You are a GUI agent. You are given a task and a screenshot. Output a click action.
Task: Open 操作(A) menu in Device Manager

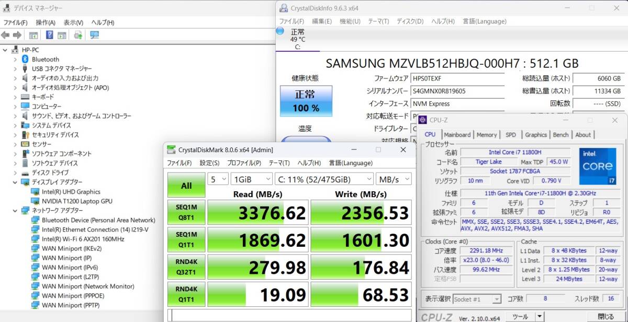click(46, 22)
